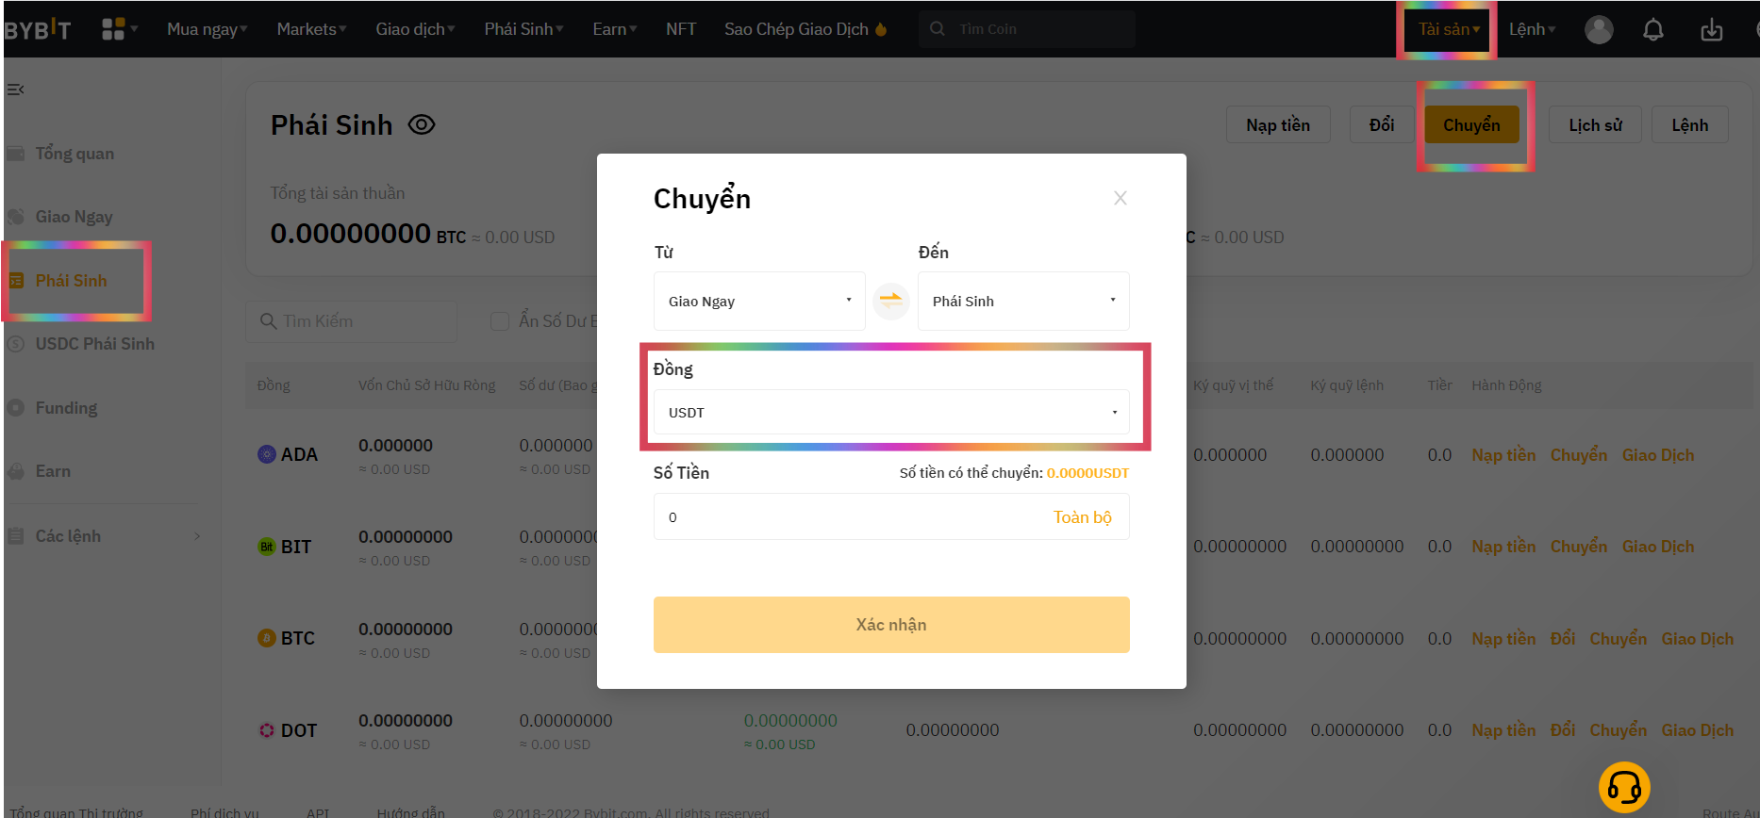1760x818 pixels.
Task: Open Tổng quan Thị trường footer link
Action: 76,812
